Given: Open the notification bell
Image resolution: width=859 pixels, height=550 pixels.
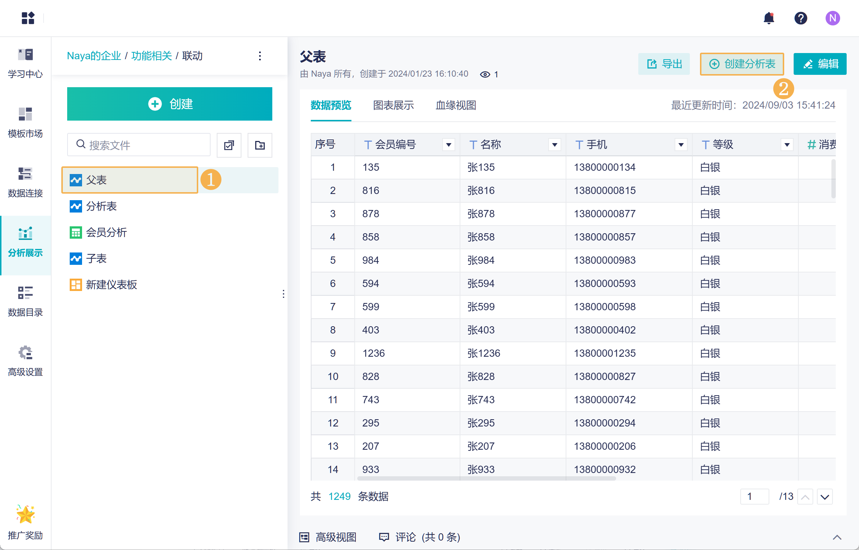Looking at the screenshot, I should (769, 18).
